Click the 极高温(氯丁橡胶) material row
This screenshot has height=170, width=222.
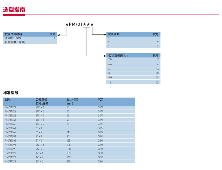(15, 42)
